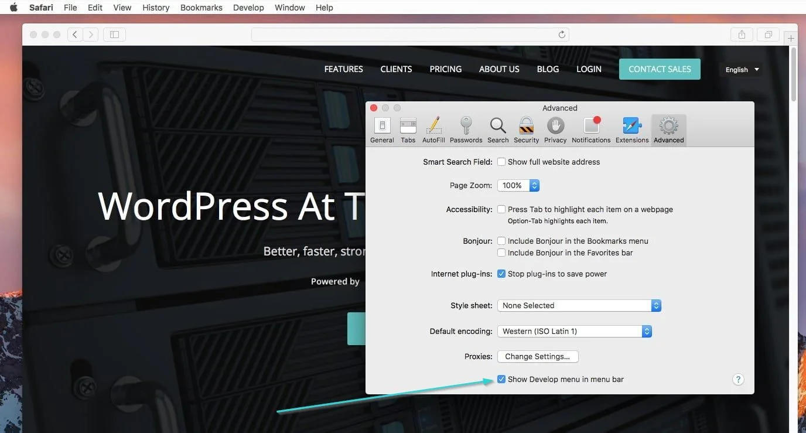Open the English language selector on webpage
The width and height of the screenshot is (806, 433).
coord(742,70)
